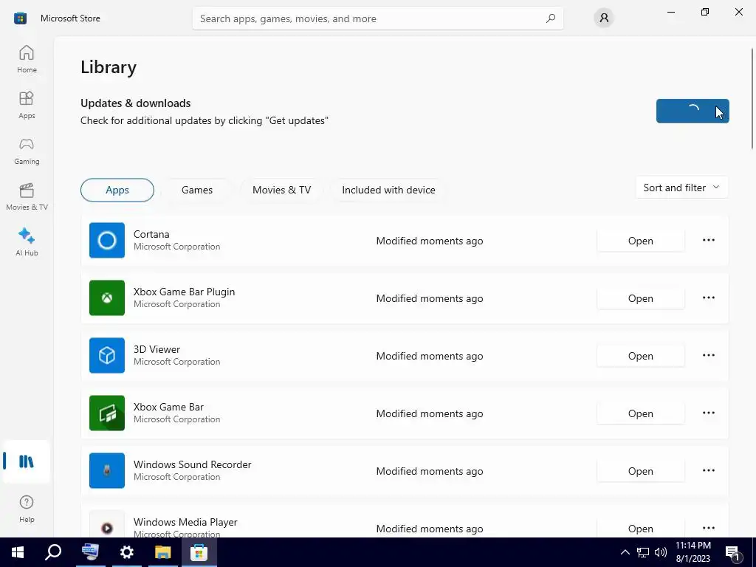Click the volume icon in system tray
Viewport: 756px width, 567px height.
(661, 552)
